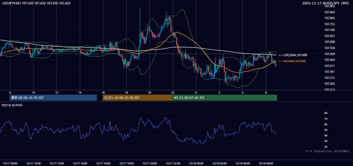Viewport: 353px width, 166px height.
Task: Click the 12/18 06:00 date label
Action: point(266,164)
